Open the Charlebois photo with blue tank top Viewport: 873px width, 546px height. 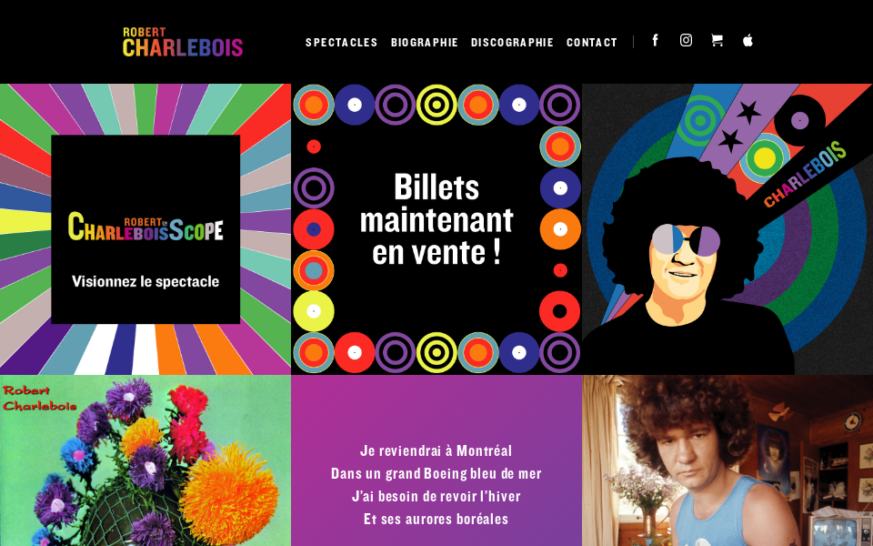coord(727,460)
